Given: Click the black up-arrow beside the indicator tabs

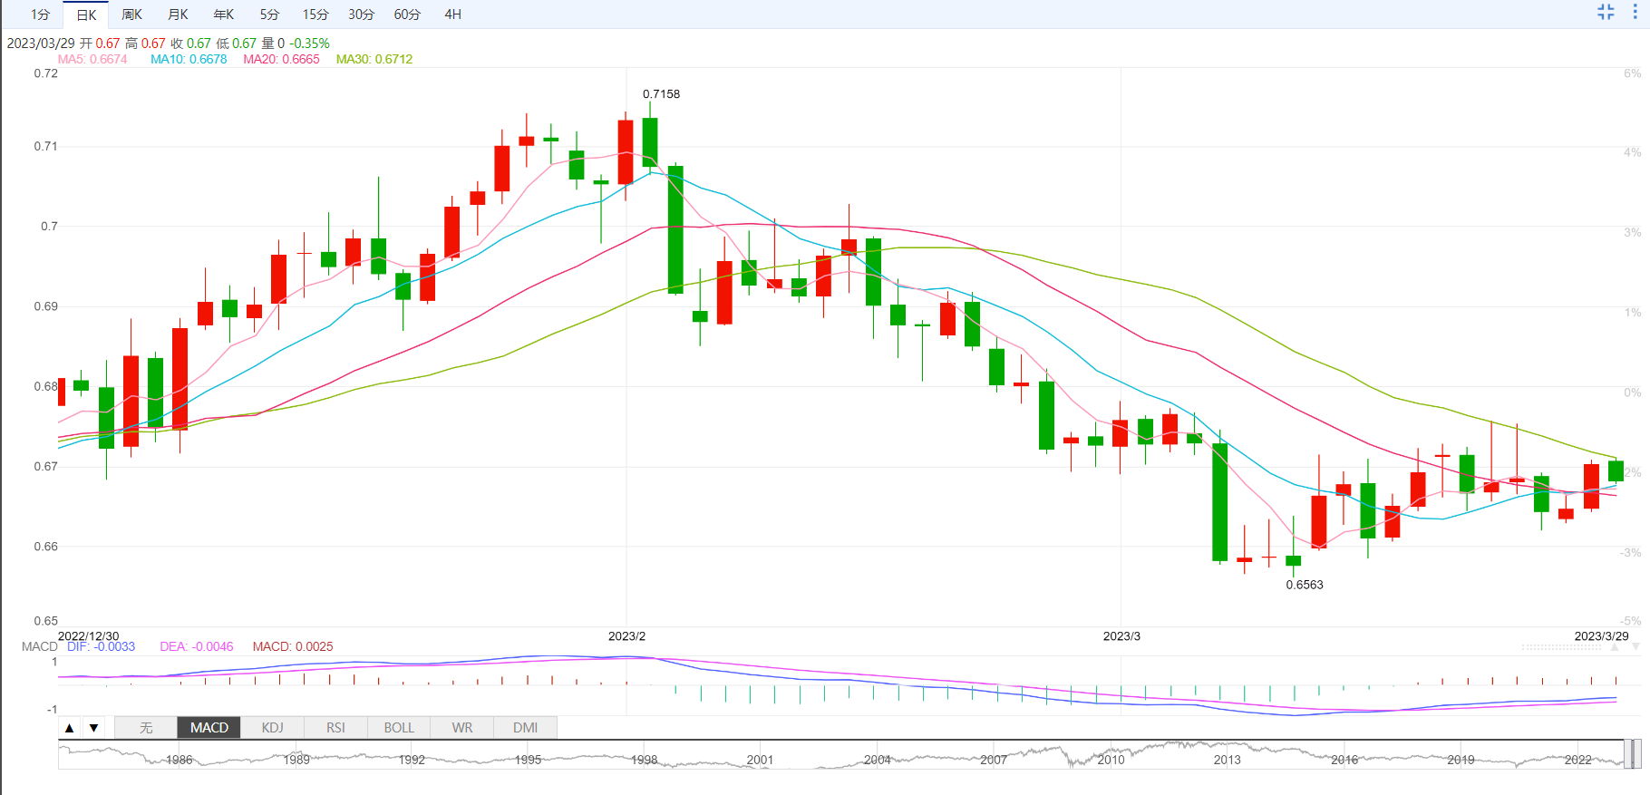Looking at the screenshot, I should point(70,728).
